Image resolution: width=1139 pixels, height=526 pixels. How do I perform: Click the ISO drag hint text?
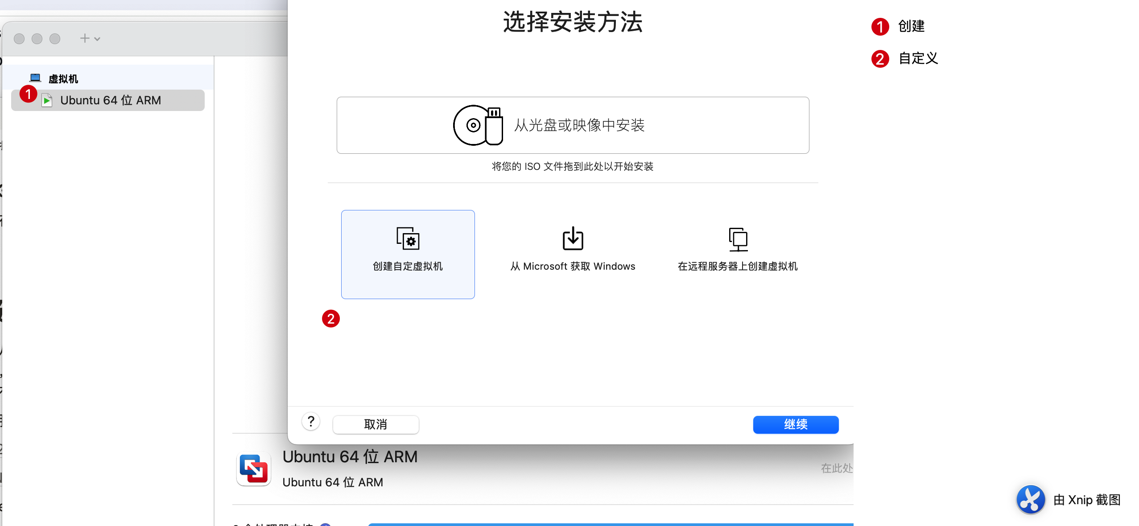coord(573,167)
